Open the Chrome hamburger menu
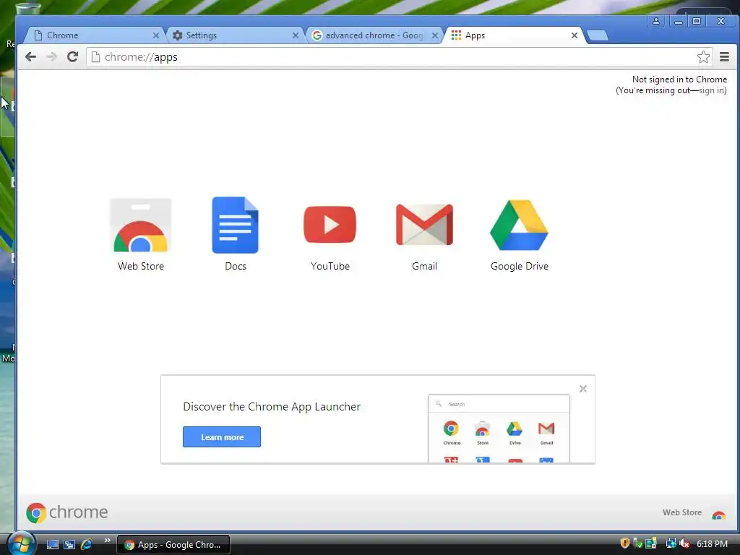740x555 pixels. [724, 57]
